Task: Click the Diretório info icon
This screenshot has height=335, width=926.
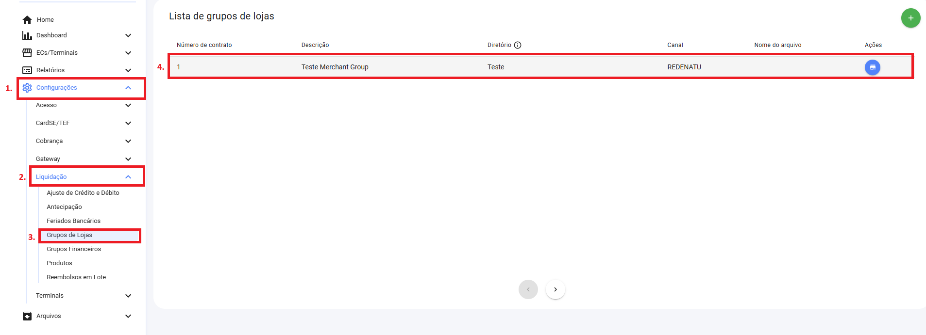Action: click(518, 45)
